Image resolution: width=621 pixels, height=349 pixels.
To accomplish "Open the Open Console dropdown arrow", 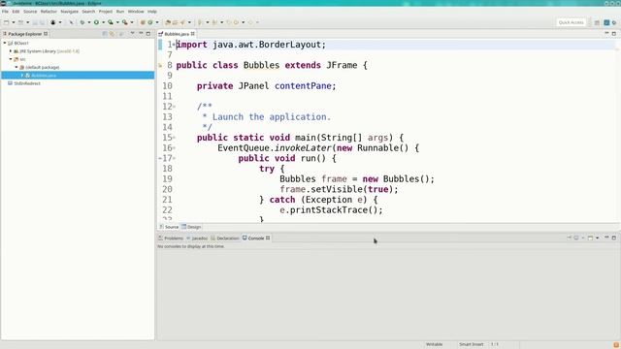I will click(598, 238).
